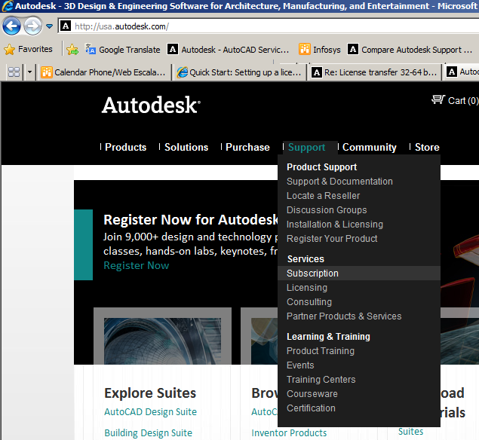Click the Explore Suites thumbnail image
The height and width of the screenshot is (440, 479).
[162, 341]
